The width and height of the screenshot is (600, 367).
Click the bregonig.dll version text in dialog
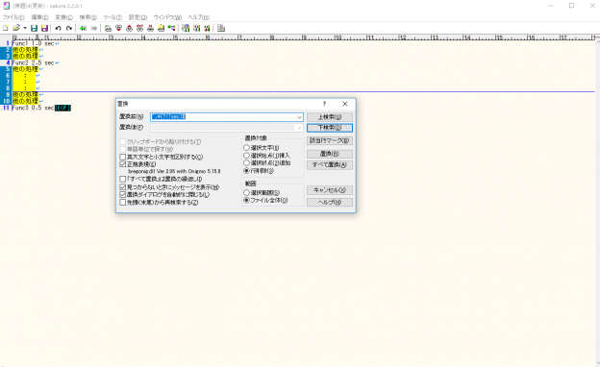point(174,171)
